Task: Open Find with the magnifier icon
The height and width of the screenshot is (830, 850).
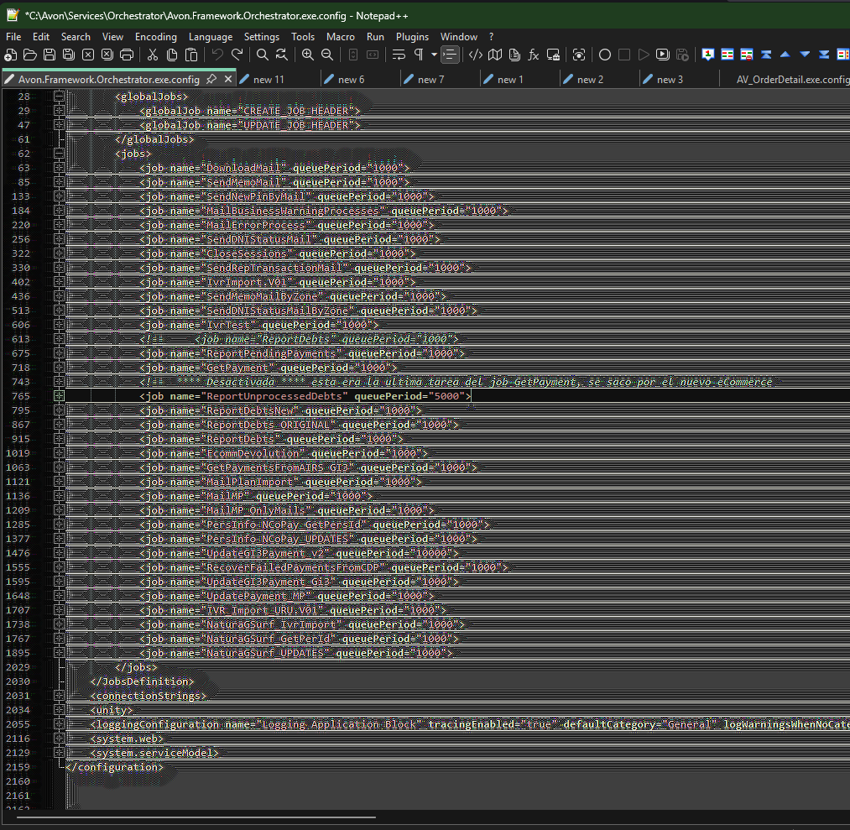Action: click(263, 55)
